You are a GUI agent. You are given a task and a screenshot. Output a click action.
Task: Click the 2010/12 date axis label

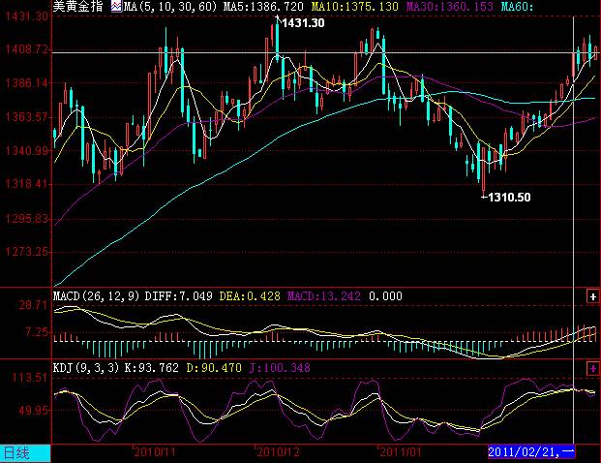pyautogui.click(x=278, y=452)
